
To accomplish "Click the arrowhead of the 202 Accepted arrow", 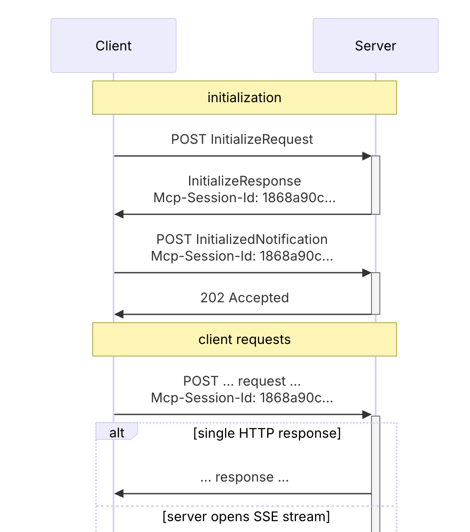I will click(119, 314).
